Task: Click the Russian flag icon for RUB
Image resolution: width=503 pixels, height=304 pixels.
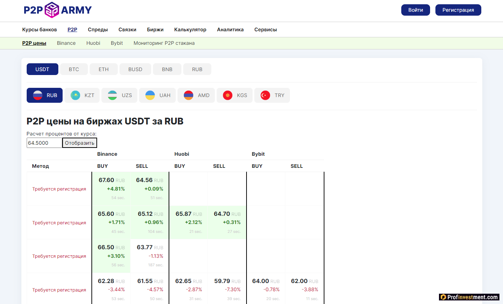Action: point(38,95)
